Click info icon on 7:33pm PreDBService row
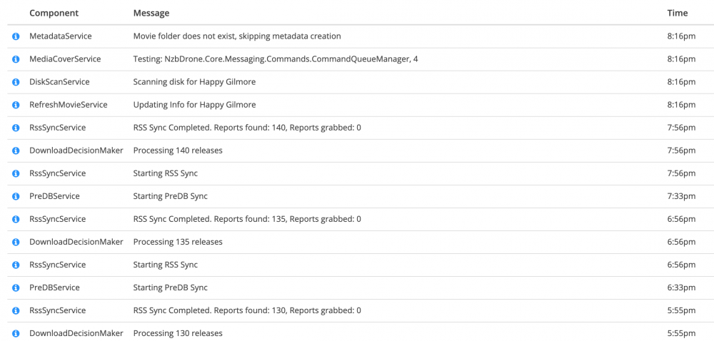This screenshot has width=714, height=341. tap(16, 196)
